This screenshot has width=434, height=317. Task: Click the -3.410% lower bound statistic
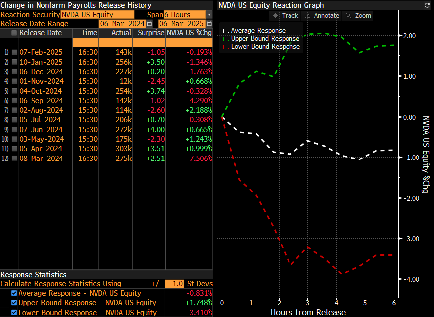199,313
